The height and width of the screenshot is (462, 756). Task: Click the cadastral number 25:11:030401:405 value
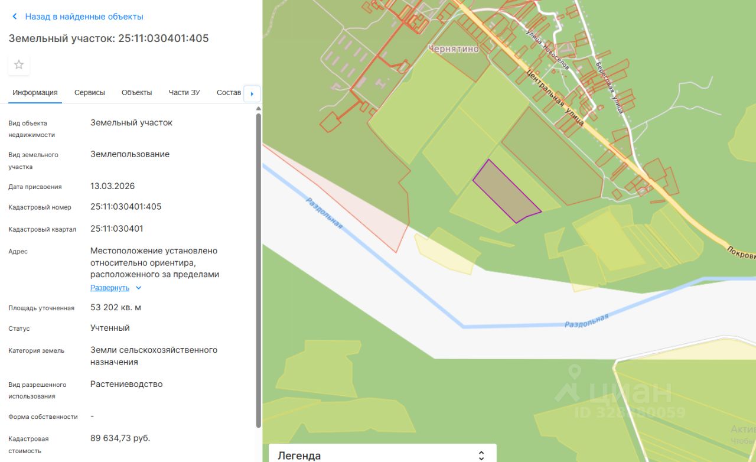point(126,207)
